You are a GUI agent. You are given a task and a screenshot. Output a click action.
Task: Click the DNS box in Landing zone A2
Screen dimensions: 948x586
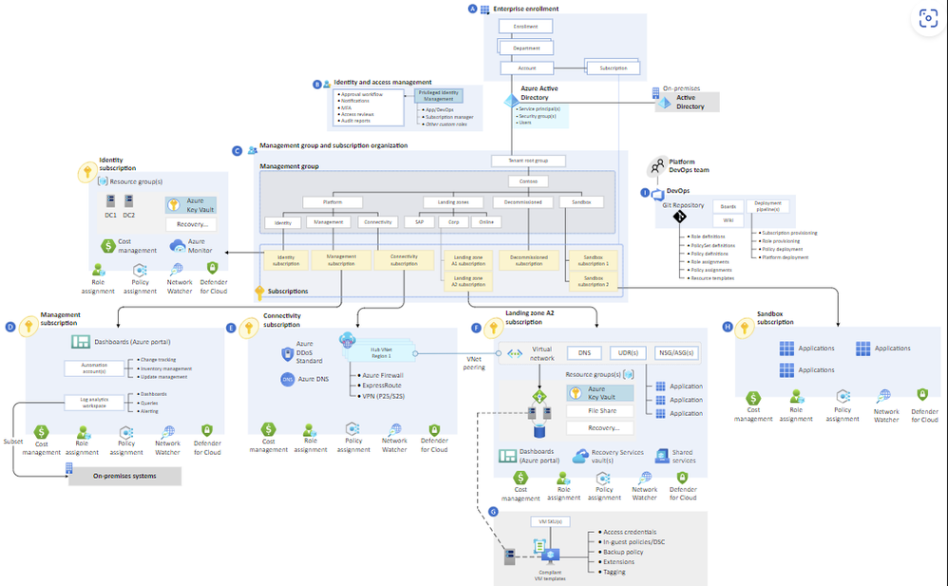click(x=584, y=352)
